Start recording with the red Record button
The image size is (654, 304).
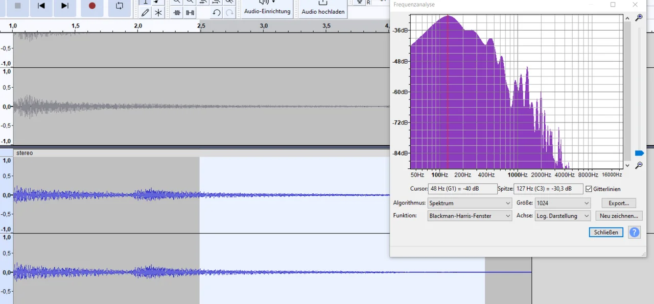point(92,6)
